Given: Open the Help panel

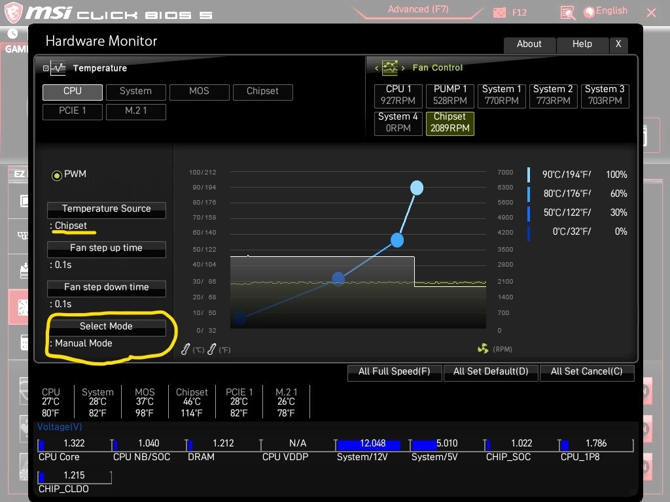Looking at the screenshot, I should [x=582, y=44].
